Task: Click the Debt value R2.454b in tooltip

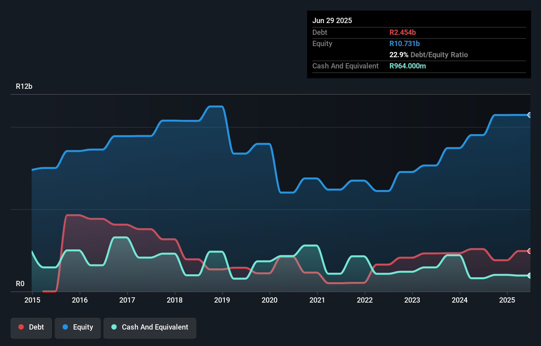Action: click(403, 32)
